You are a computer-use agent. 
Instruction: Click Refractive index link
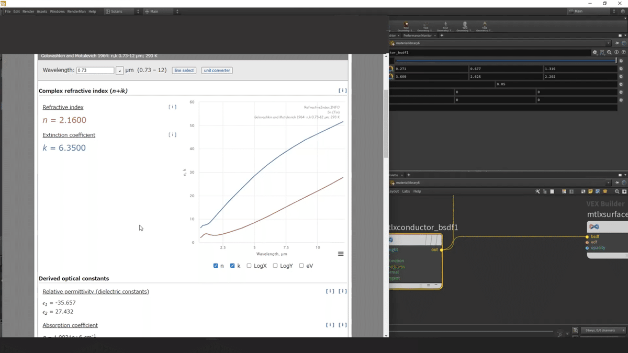[x=63, y=107]
